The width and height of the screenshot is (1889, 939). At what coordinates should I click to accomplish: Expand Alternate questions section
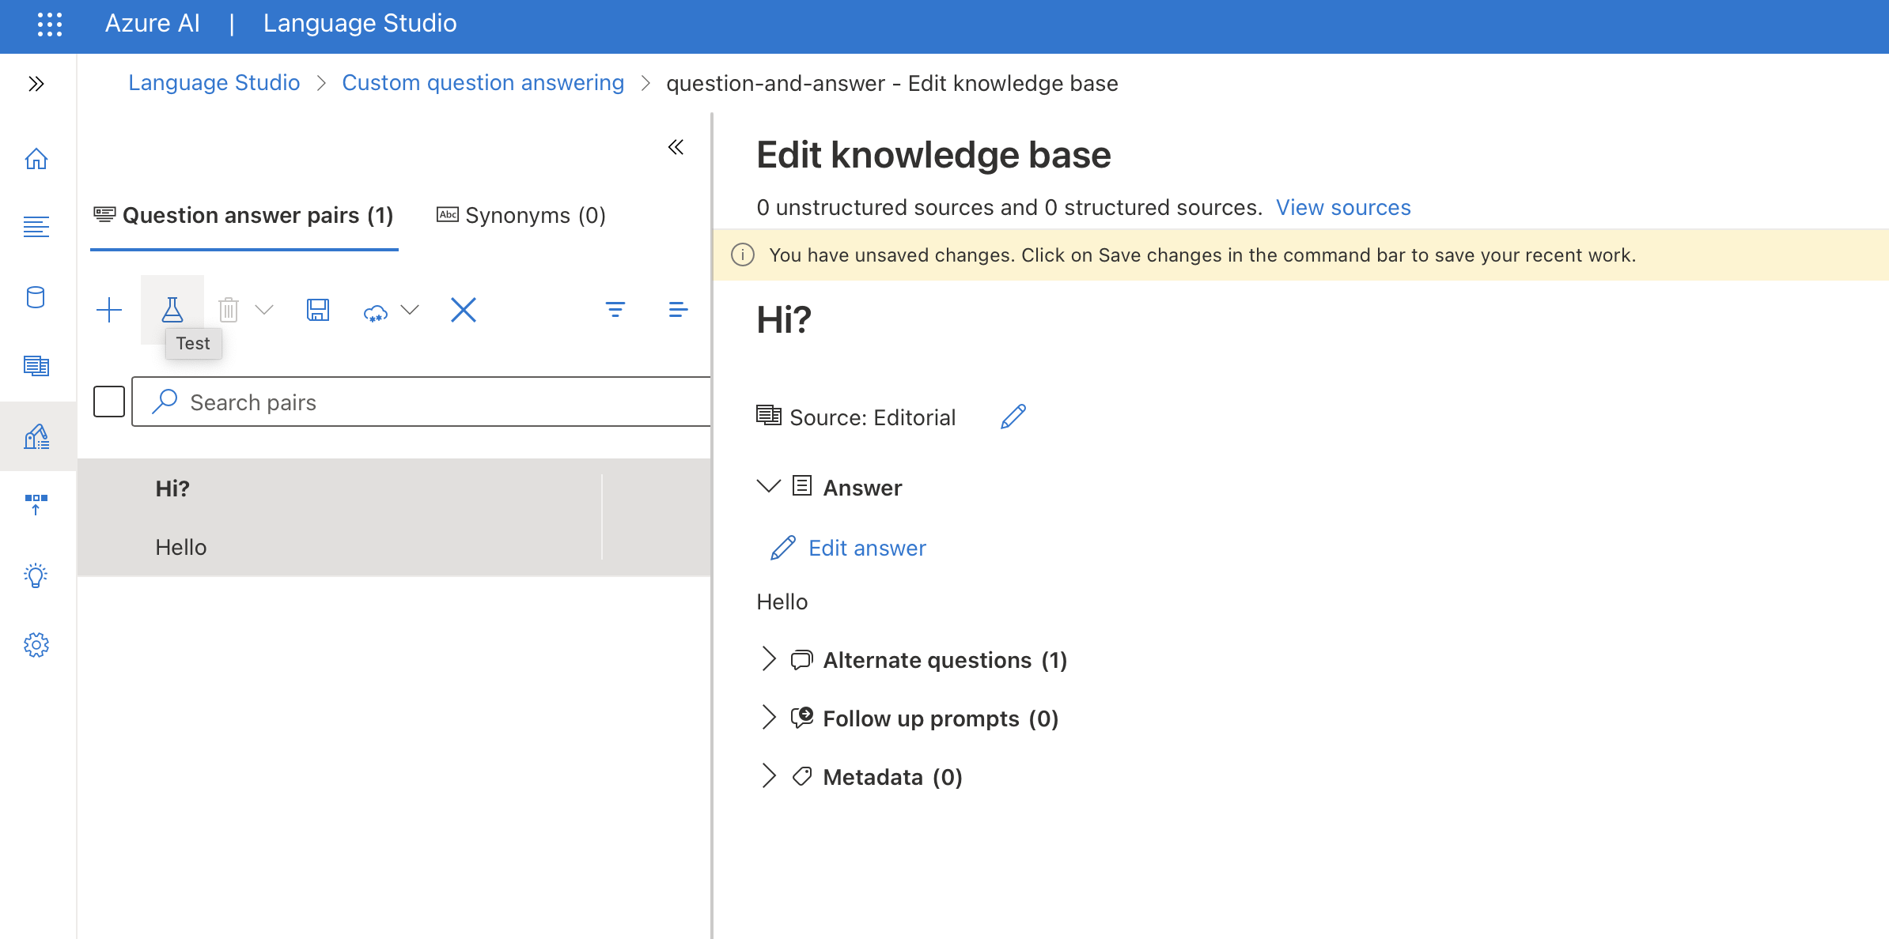point(768,659)
